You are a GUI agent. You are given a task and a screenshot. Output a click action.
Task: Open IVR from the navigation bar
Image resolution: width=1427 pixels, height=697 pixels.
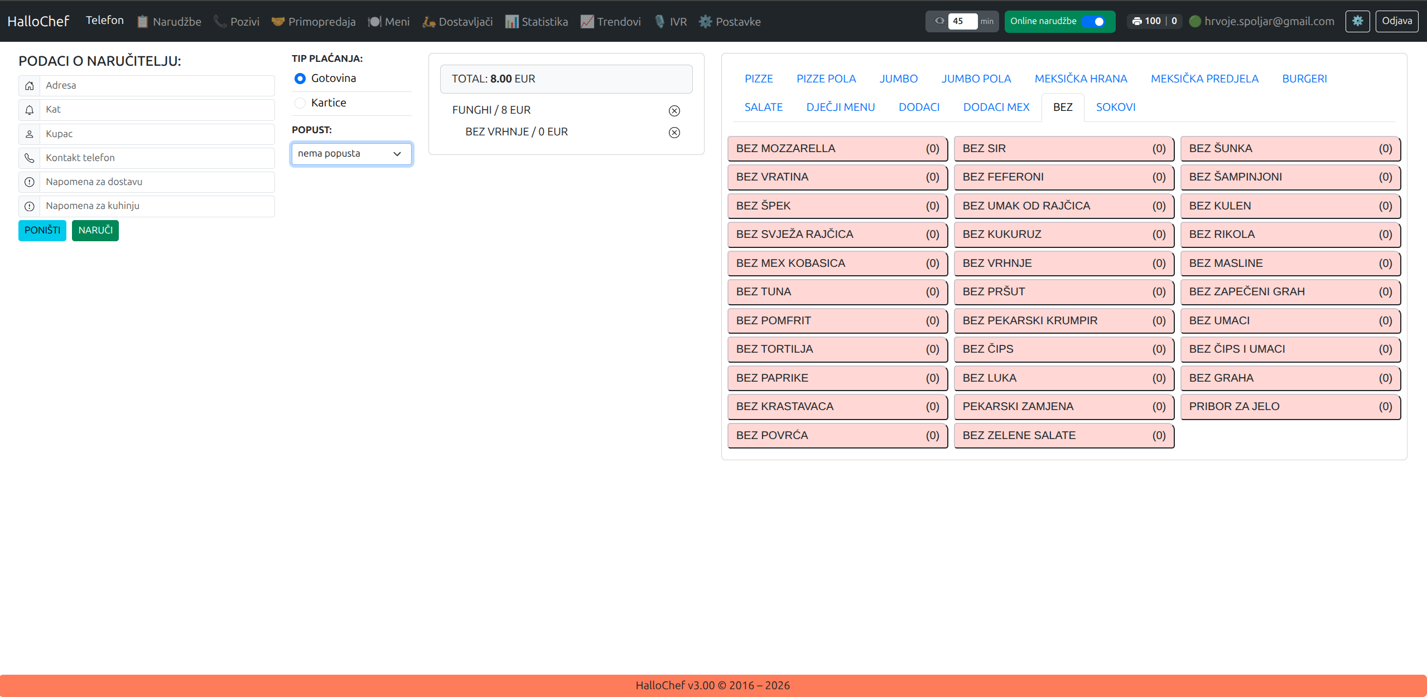pos(671,22)
